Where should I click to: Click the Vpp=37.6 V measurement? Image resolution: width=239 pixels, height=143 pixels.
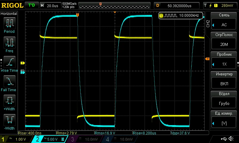180,133
